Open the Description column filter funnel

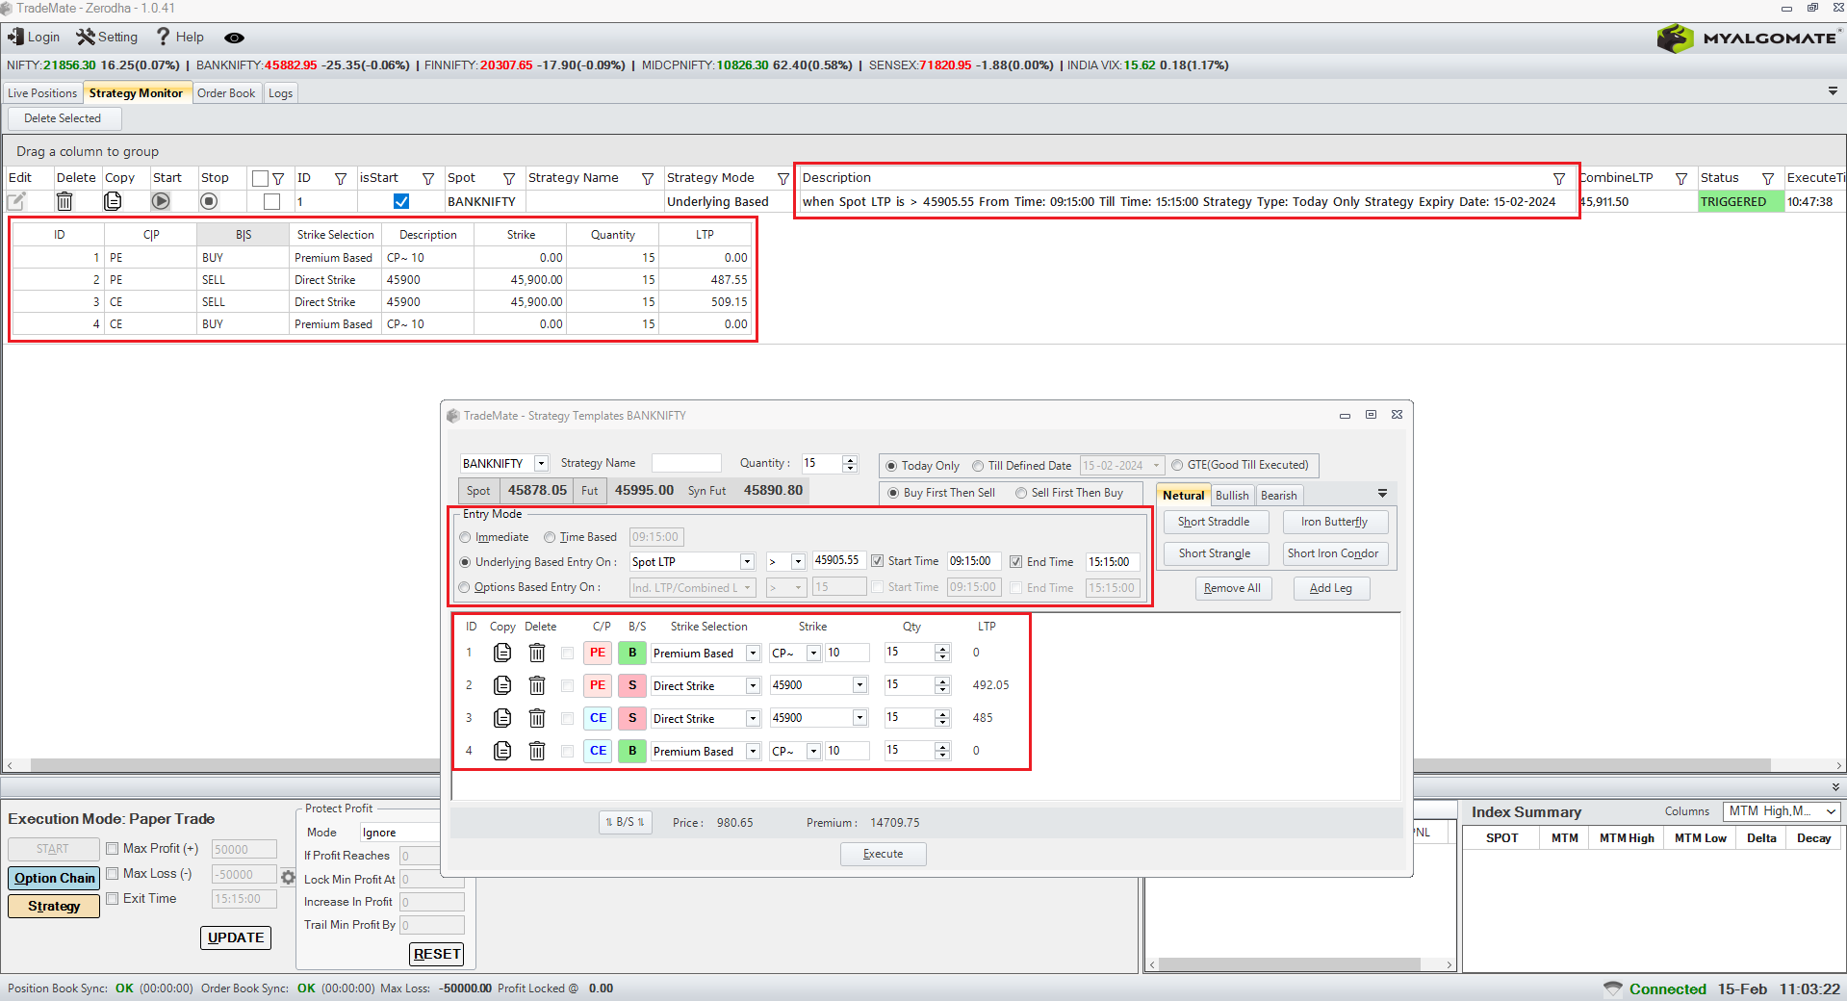(1559, 178)
